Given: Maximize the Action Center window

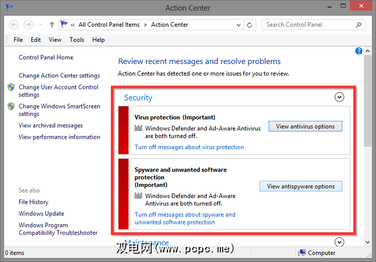Looking at the screenshot, I should [343, 6].
